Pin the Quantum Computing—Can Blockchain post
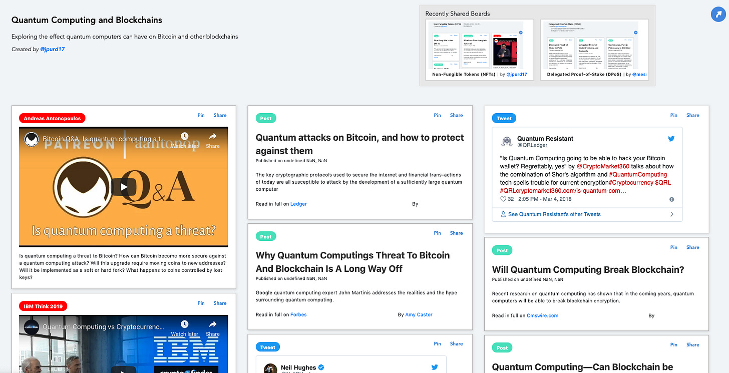The width and height of the screenshot is (729, 373). pyautogui.click(x=673, y=344)
